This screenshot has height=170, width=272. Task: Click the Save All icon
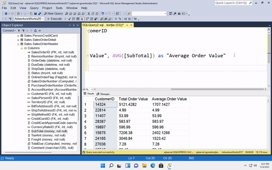(x=40, y=14)
